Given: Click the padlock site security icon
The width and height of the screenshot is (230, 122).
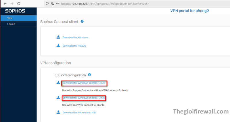Looking at the screenshot, I should pos(52,4).
